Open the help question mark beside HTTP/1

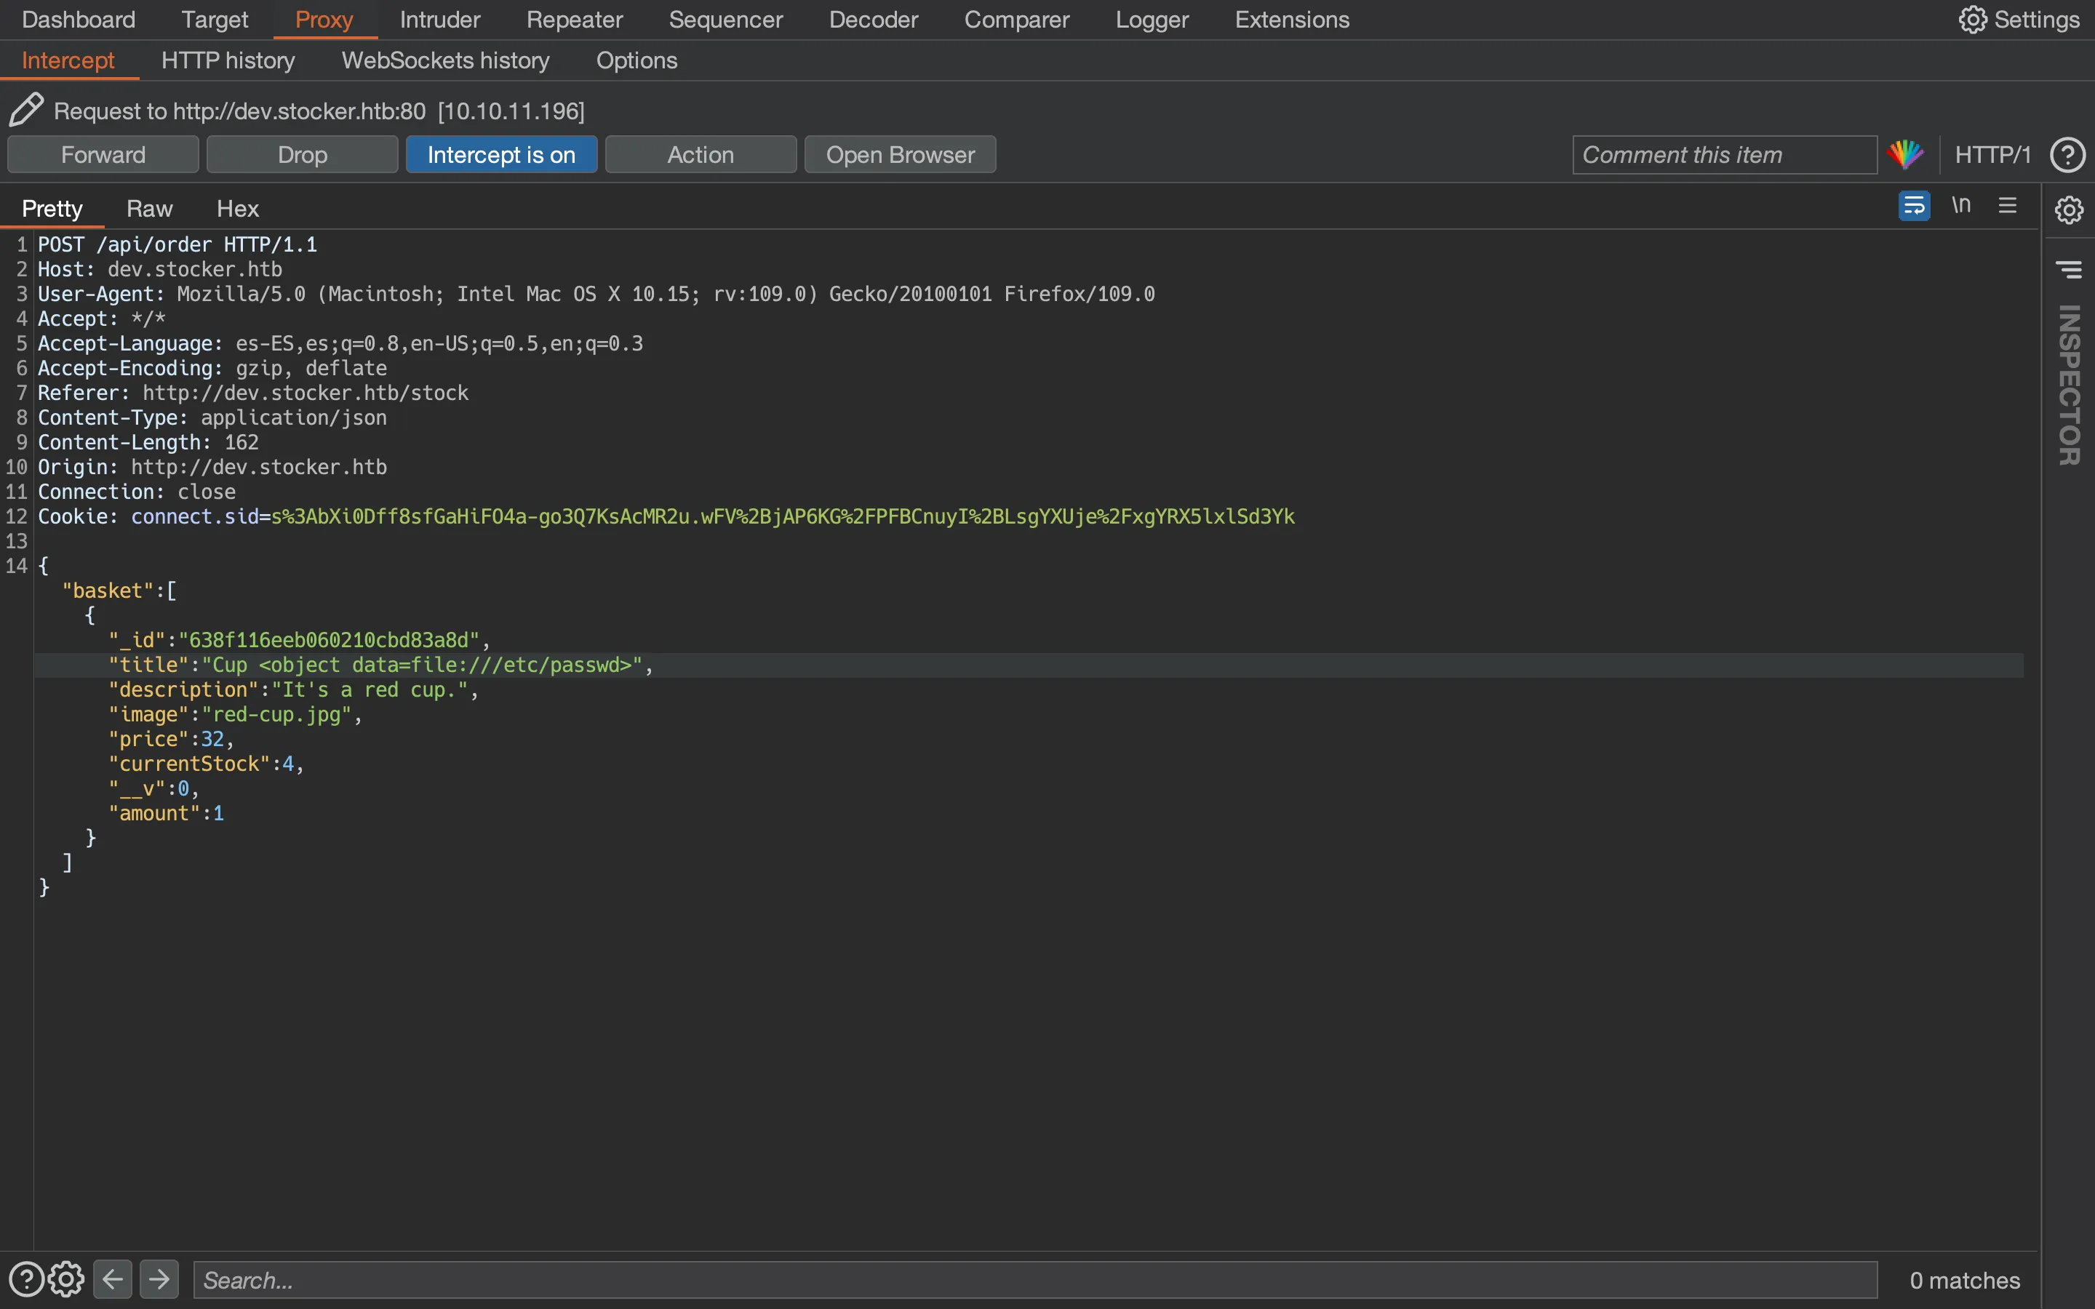pyautogui.click(x=2067, y=155)
